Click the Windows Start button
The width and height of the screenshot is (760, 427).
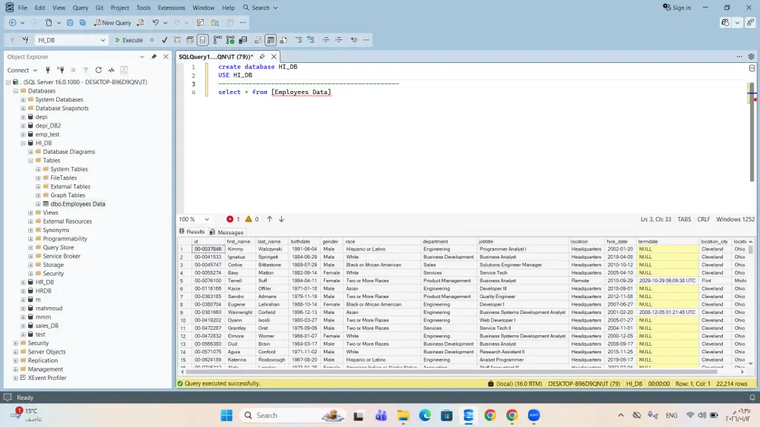226,416
